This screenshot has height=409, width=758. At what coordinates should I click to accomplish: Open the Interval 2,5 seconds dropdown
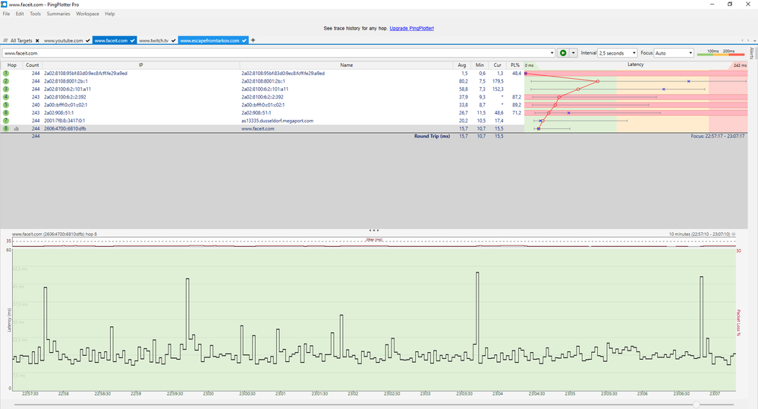pos(618,53)
